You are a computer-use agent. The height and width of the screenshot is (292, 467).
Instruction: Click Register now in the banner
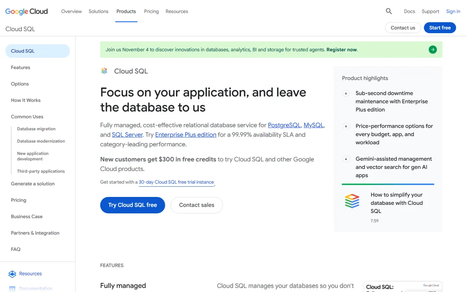pyautogui.click(x=342, y=50)
